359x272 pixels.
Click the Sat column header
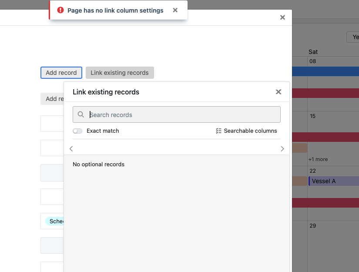(313, 52)
